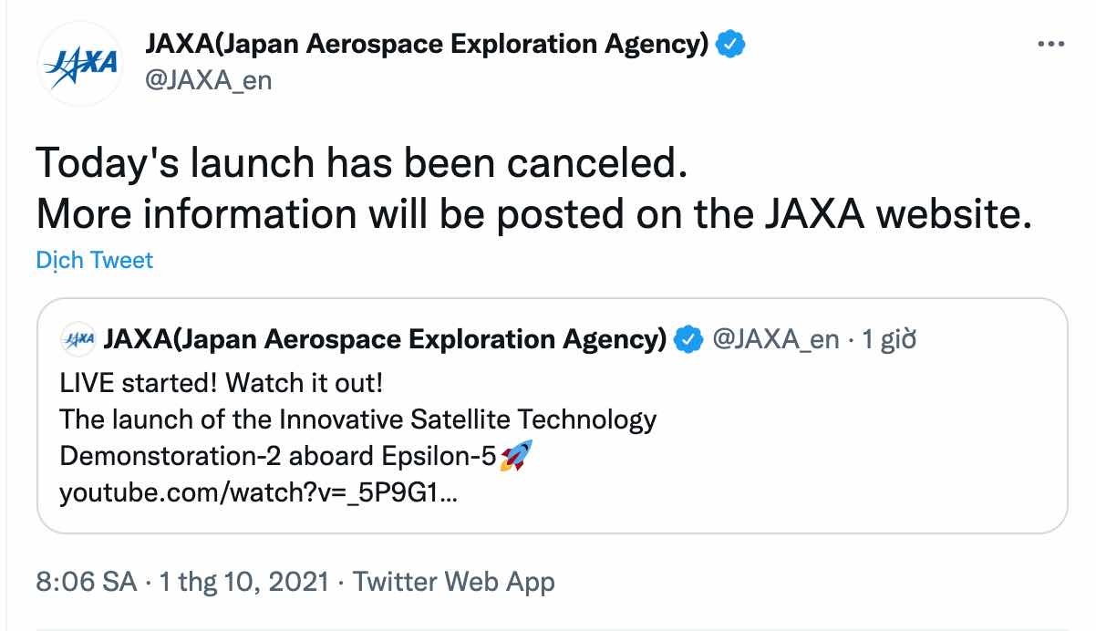Click the quoted tweet's '1 giờ' timestamp
The image size is (1096, 631).
889,340
